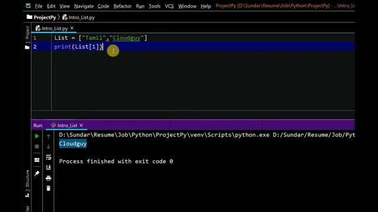This screenshot has width=378, height=212.
Task: Place cursor on "Tamil" string in code
Action: click(x=94, y=38)
